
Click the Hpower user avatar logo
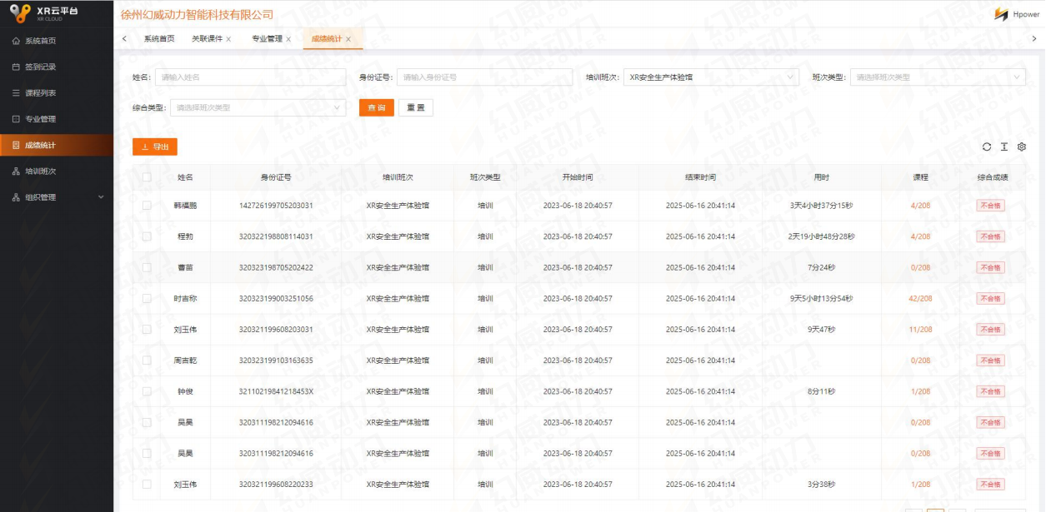click(1001, 15)
